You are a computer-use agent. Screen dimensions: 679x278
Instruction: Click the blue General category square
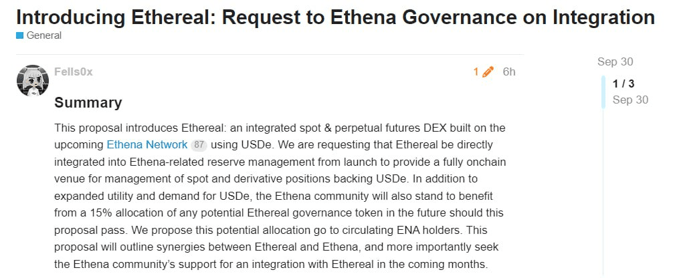19,35
